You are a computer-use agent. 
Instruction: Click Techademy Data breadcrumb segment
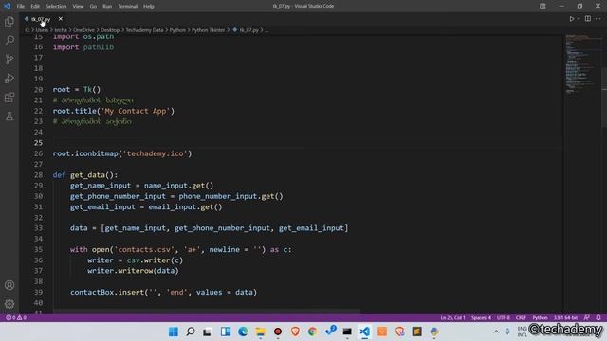[x=144, y=30]
